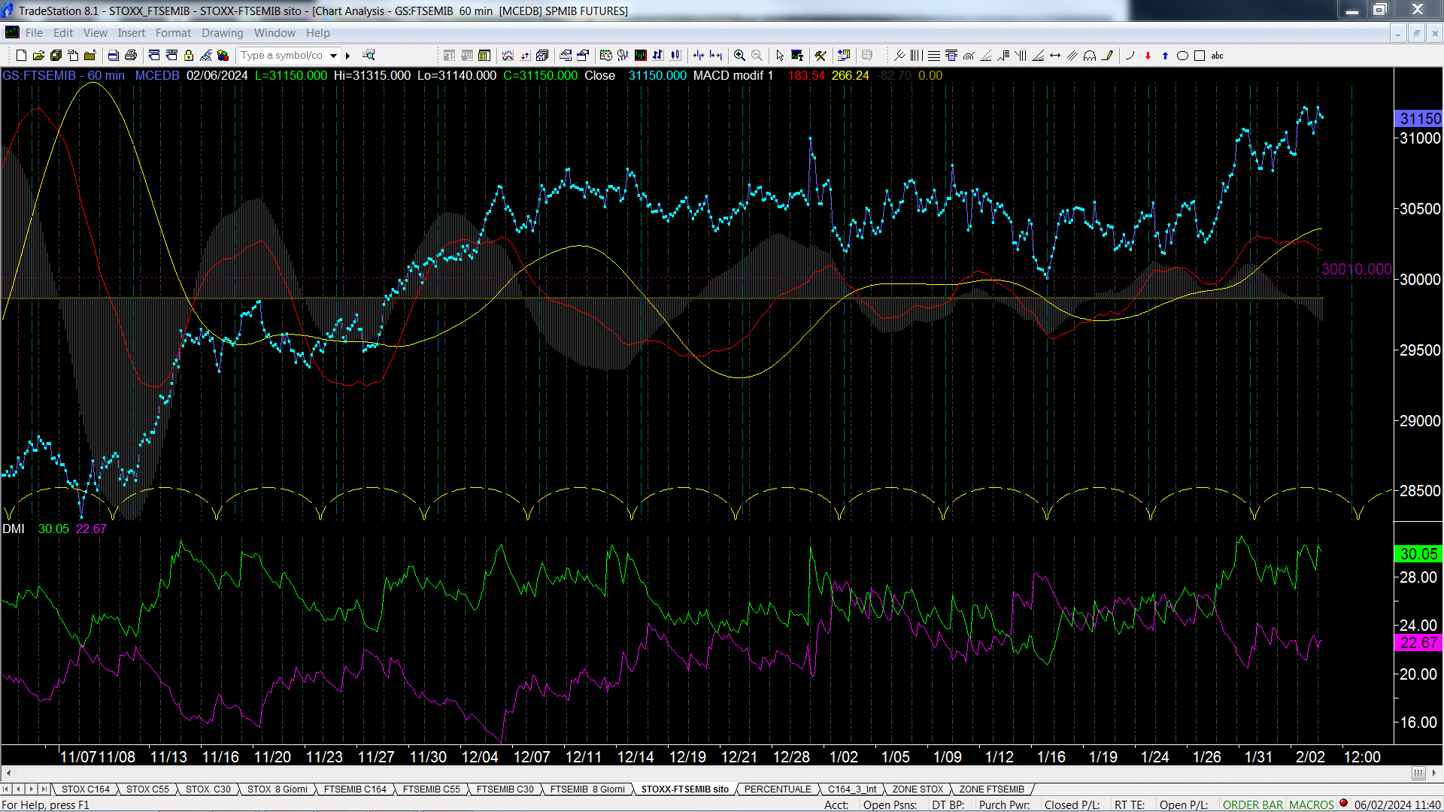Select the trendline drawing tool

[x=899, y=56]
